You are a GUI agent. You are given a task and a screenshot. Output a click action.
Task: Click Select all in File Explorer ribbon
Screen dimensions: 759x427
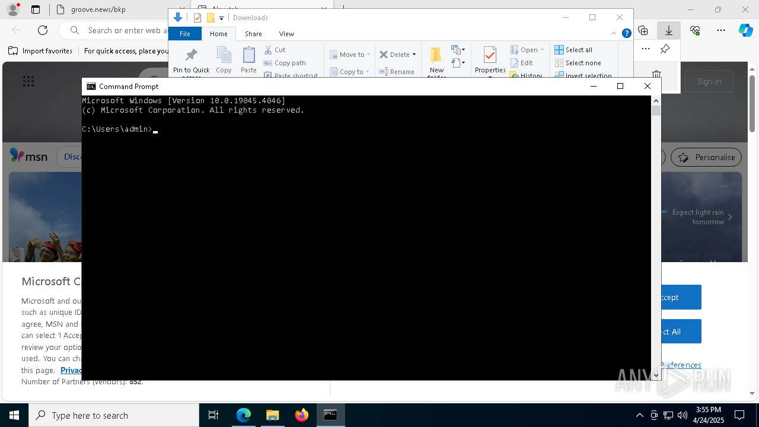point(573,50)
